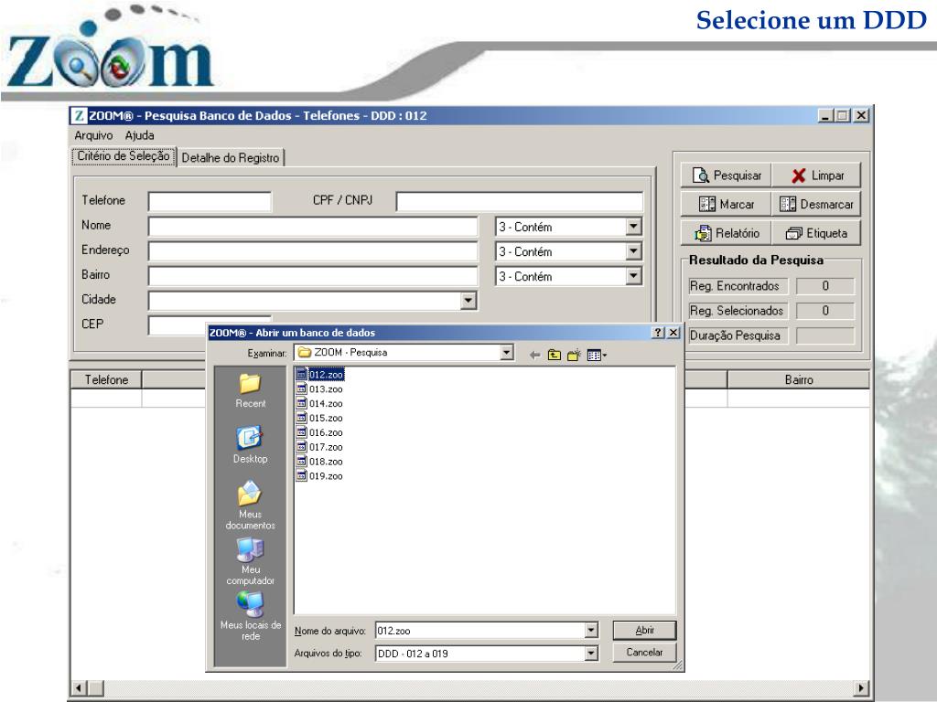Image resolution: width=937 pixels, height=702 pixels.
Task: Close the Abrir um banco de dados dialog
Action: 673,333
